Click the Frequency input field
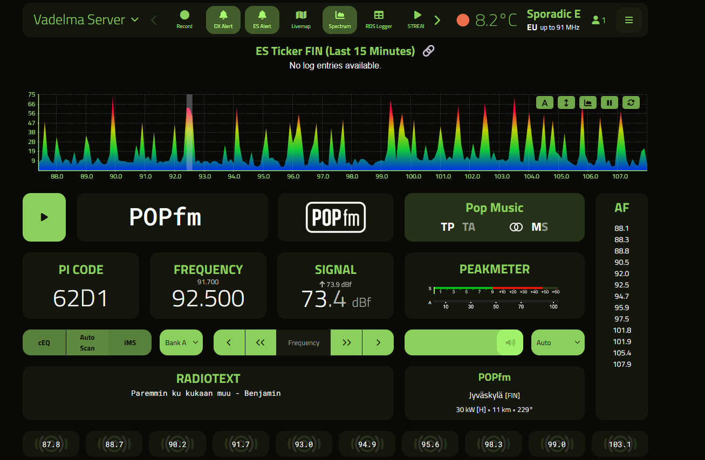Image resolution: width=705 pixels, height=460 pixels. (304, 342)
